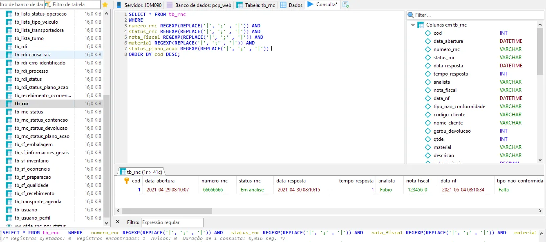Click the Expressão regular filter field

click(172, 222)
